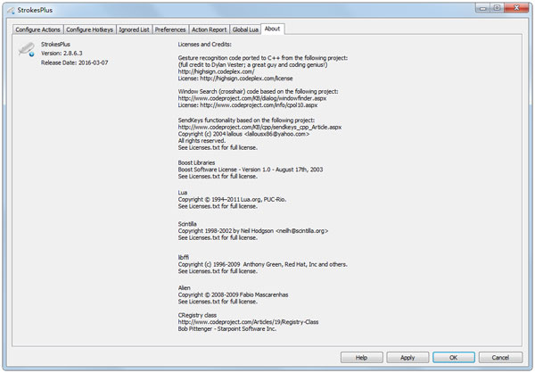
Task: Close the StrokesPlus window
Action: tap(516, 8)
